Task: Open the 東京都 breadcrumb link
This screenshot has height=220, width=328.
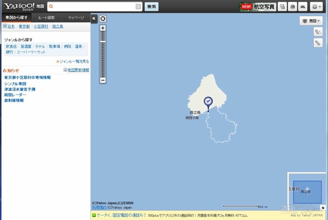Action: pyautogui.click(x=24, y=26)
